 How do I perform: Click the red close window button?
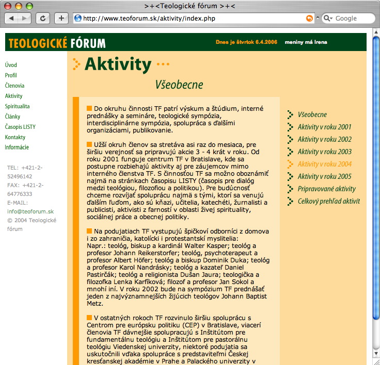8,6
